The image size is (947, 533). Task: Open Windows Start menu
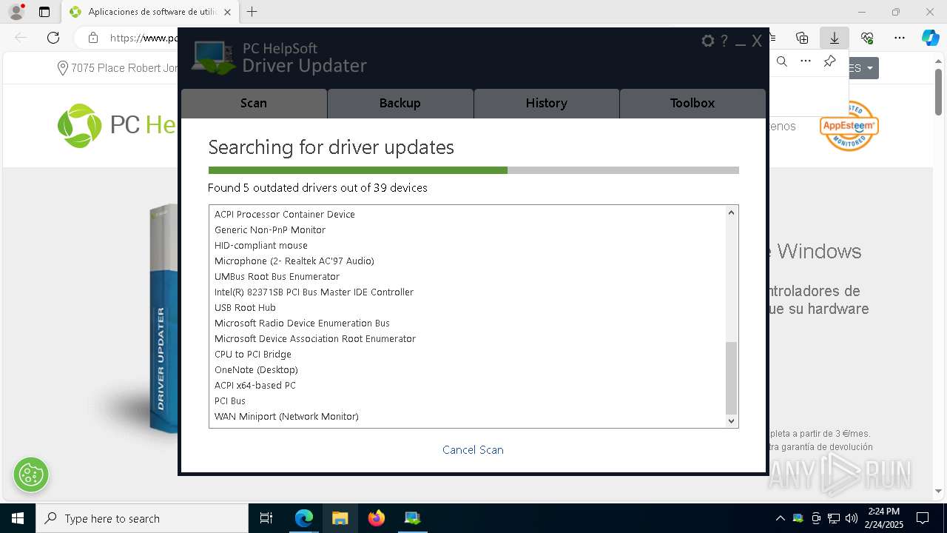pos(18,518)
